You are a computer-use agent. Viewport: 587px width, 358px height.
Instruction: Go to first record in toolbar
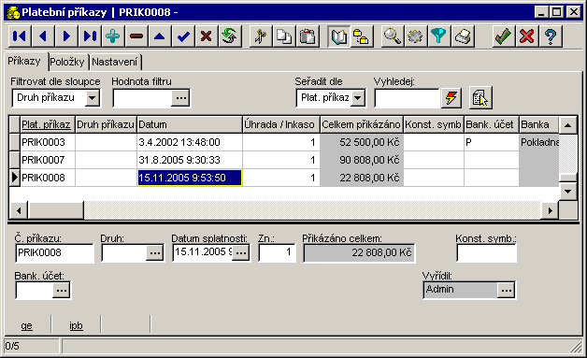(20, 36)
